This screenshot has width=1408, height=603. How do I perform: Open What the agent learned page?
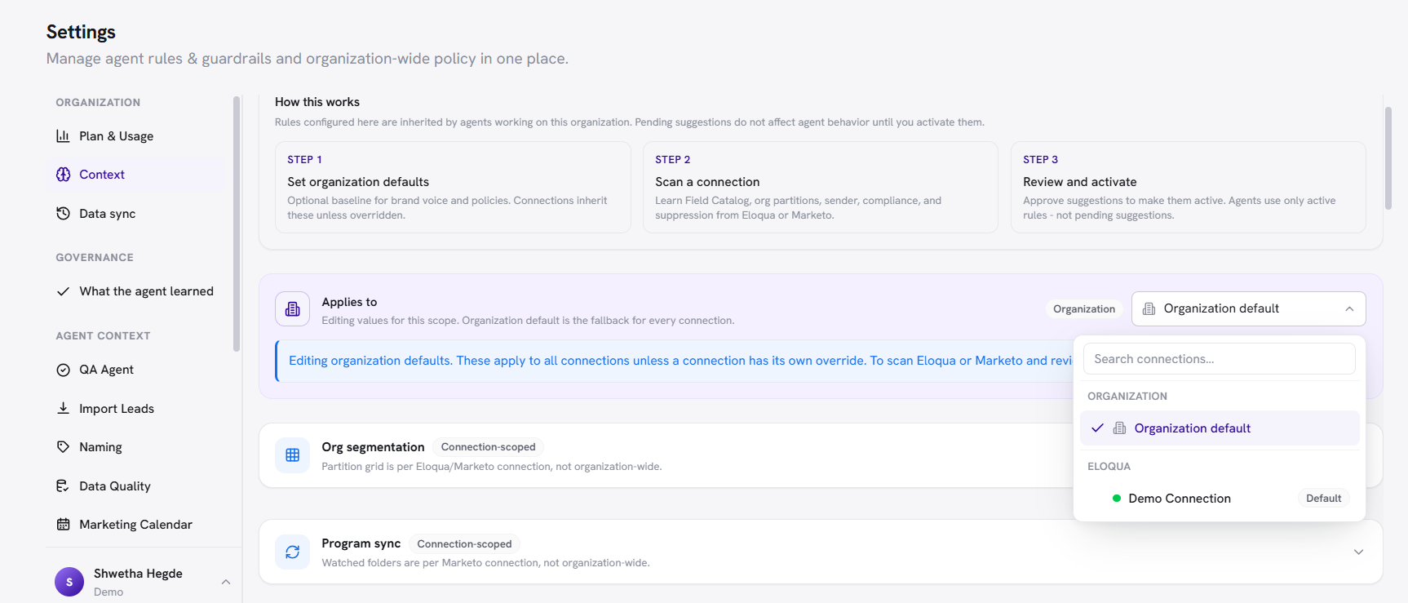click(x=135, y=291)
